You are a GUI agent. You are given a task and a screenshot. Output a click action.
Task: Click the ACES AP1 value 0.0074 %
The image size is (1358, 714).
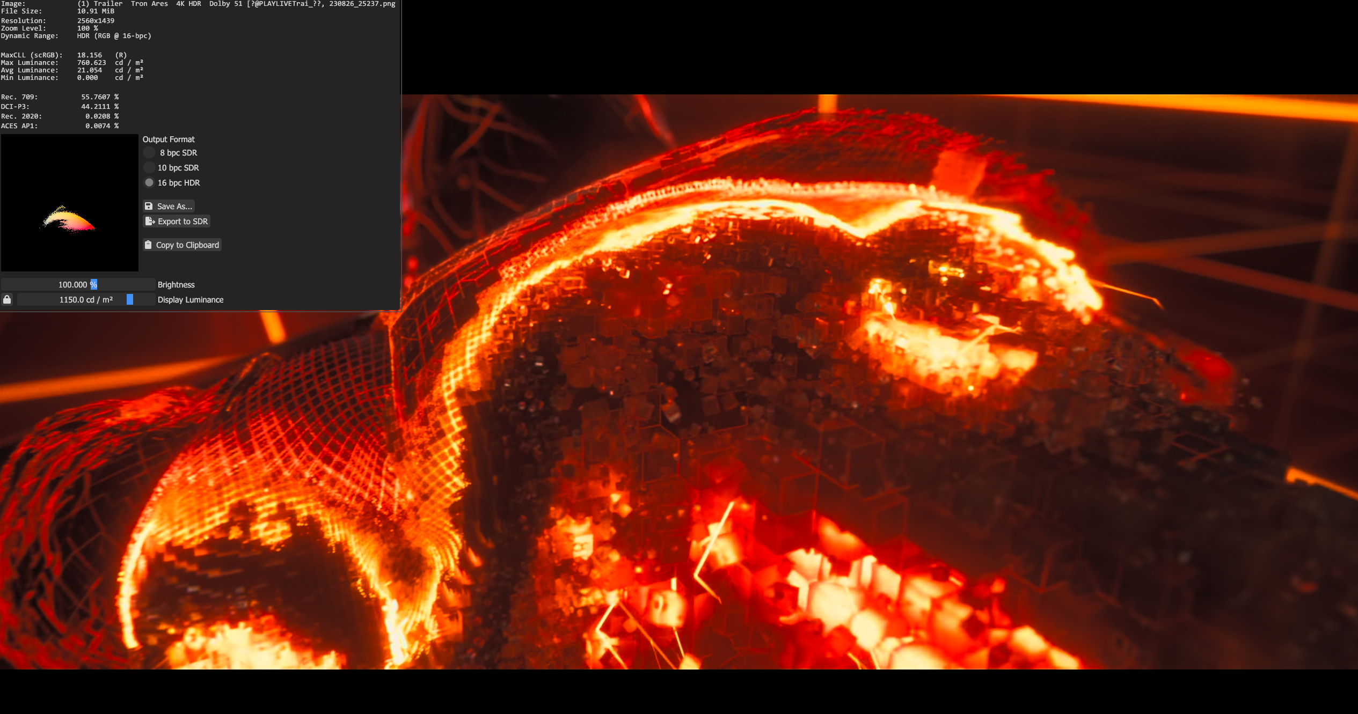pos(102,126)
